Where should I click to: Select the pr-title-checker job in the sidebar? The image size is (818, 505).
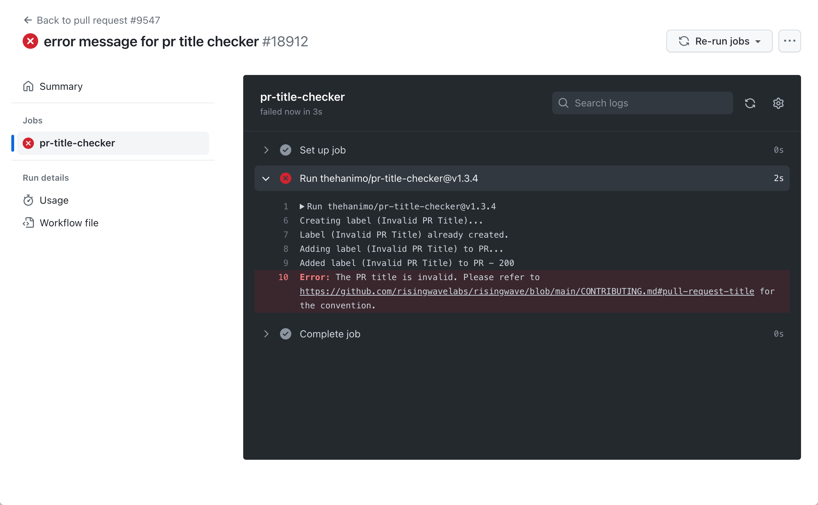pyautogui.click(x=77, y=143)
